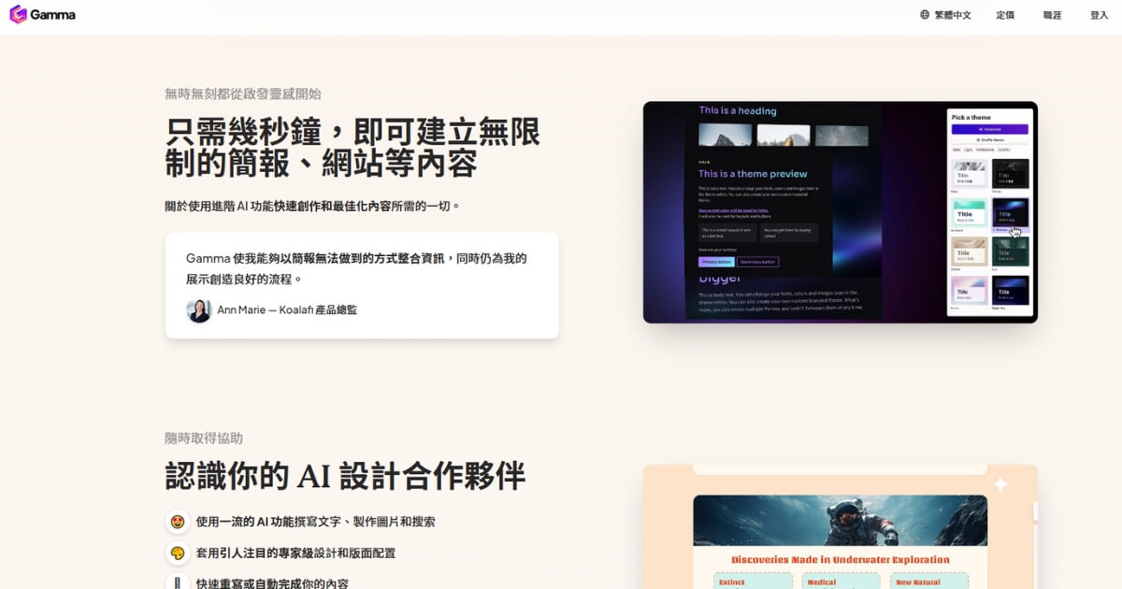This screenshot has width=1122, height=589.
Task: Click the globe language icon
Action: (x=925, y=15)
